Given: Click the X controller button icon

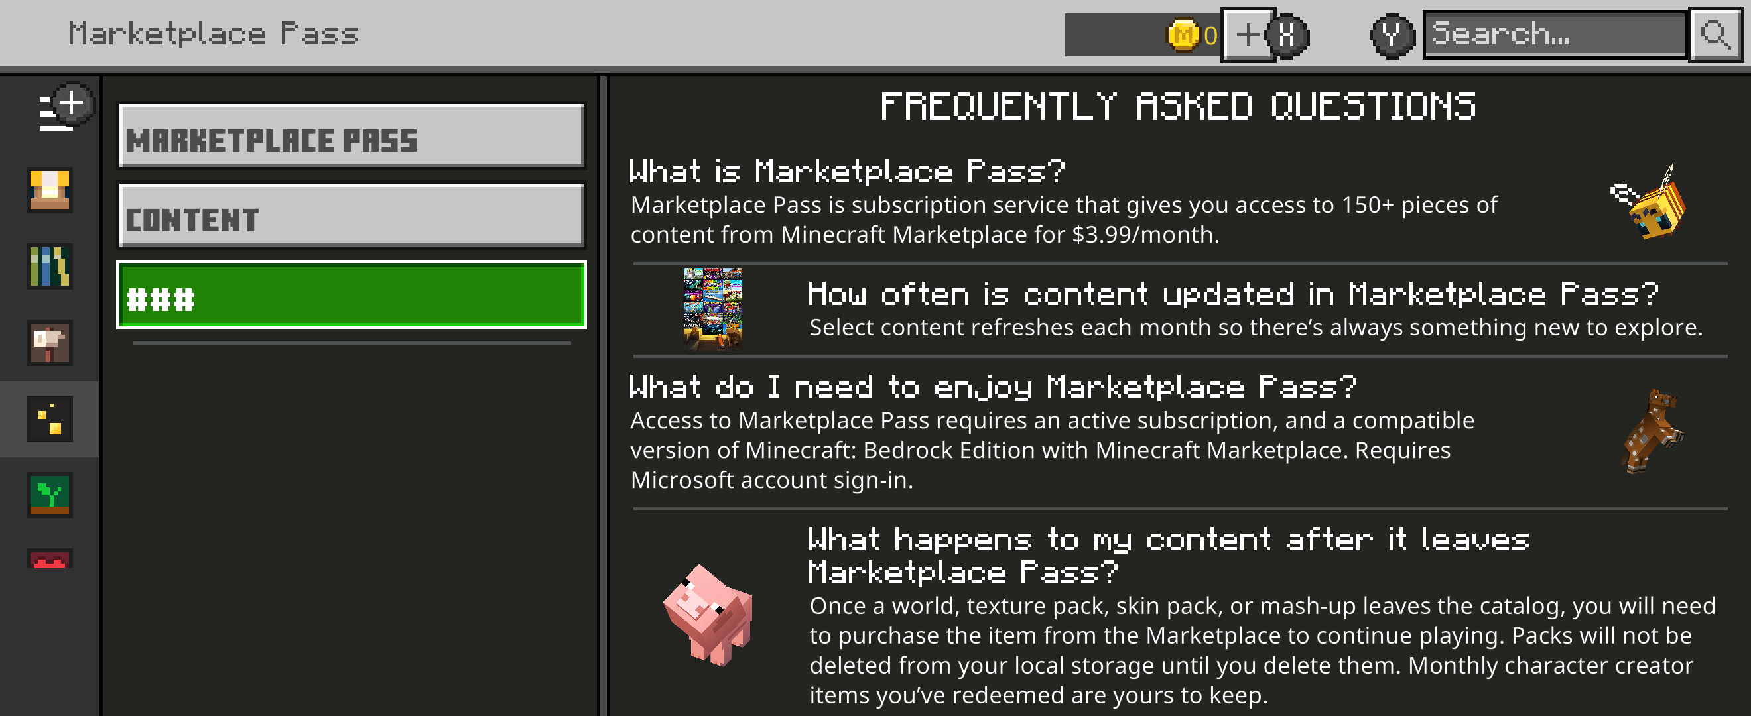Looking at the screenshot, I should point(1287,34).
